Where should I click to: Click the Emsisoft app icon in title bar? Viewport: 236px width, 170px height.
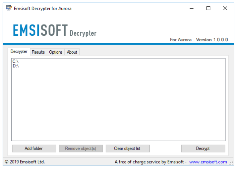(x=9, y=8)
